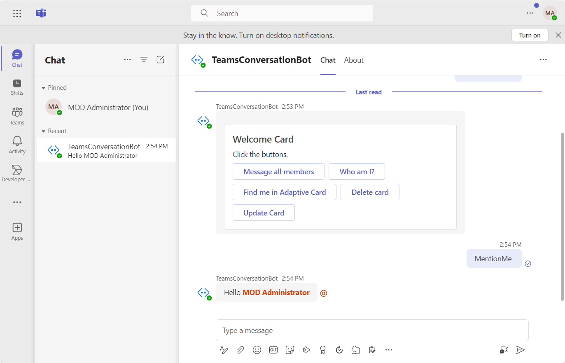
Task: Open Apps store in the left rail
Action: click(x=17, y=232)
